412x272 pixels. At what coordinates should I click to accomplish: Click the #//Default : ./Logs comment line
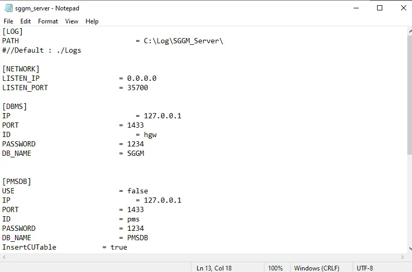click(42, 51)
